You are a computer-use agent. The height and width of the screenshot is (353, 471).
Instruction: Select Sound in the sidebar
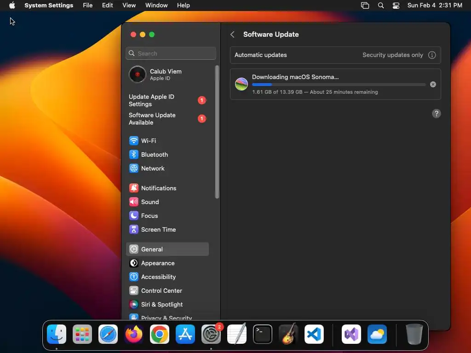coord(167,202)
